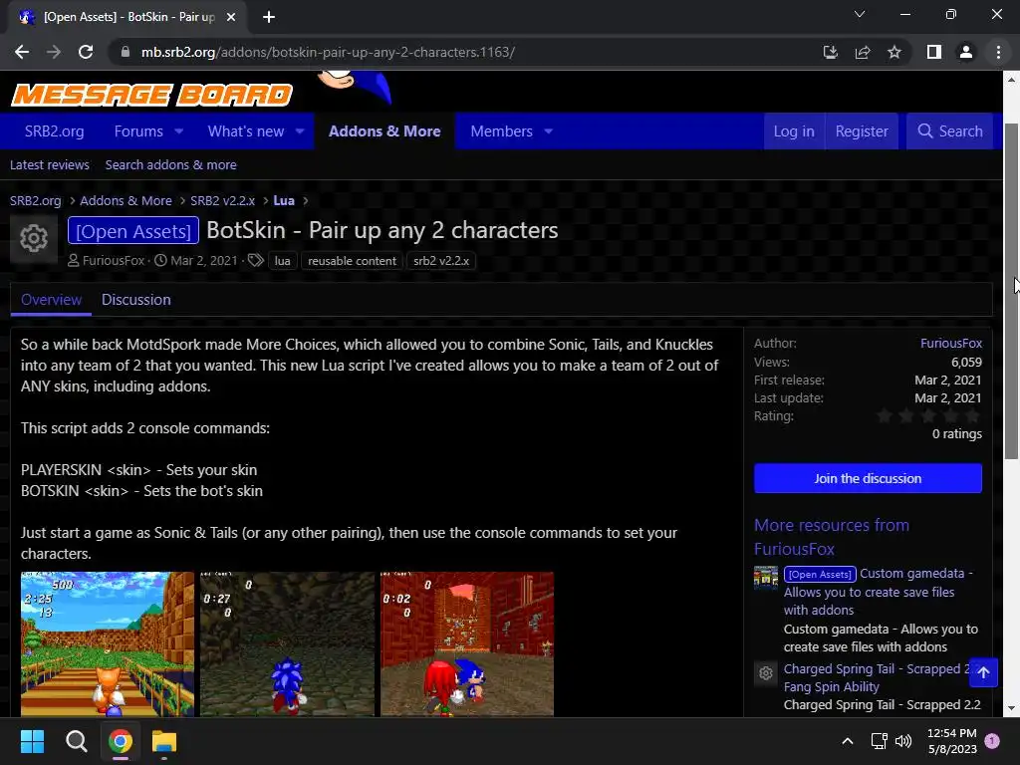Open taskbar clock showing 12:54 PM
The height and width of the screenshot is (765, 1020).
point(951,741)
